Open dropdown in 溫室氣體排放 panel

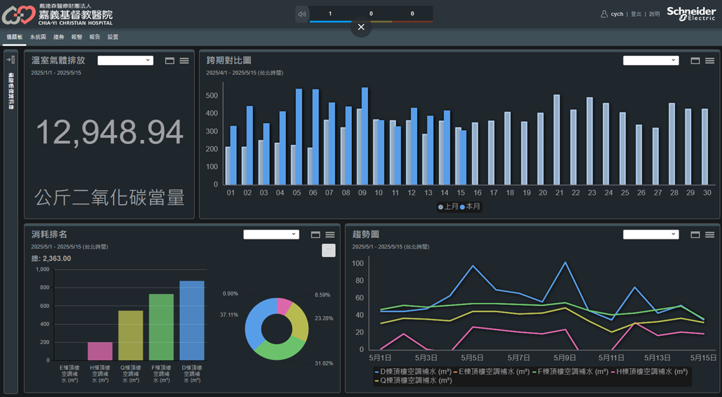125,60
